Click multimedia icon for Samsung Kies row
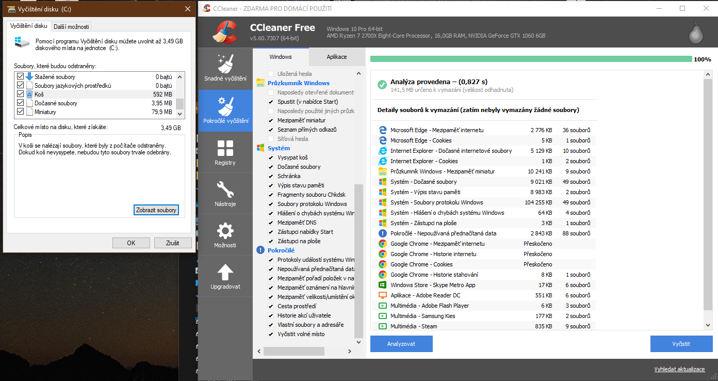 click(382, 316)
